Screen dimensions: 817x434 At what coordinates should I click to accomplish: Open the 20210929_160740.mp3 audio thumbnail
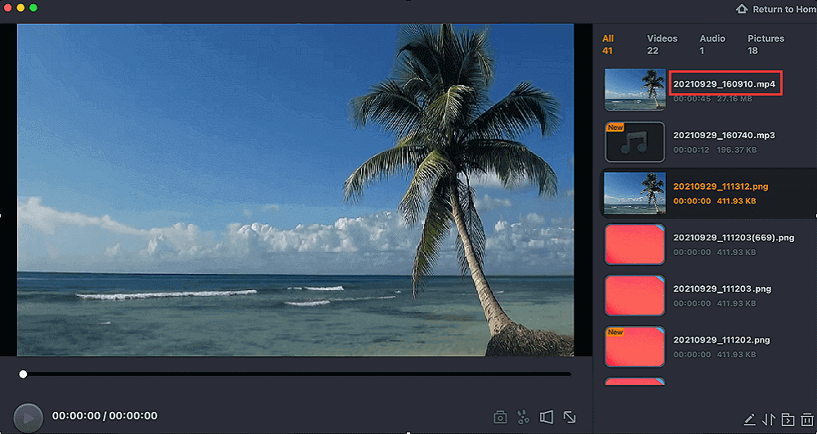634,141
